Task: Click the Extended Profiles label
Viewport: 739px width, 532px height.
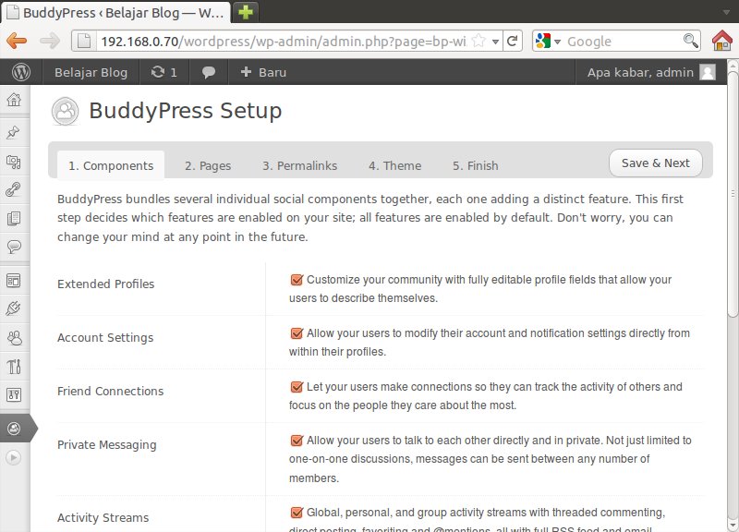Action: point(105,284)
